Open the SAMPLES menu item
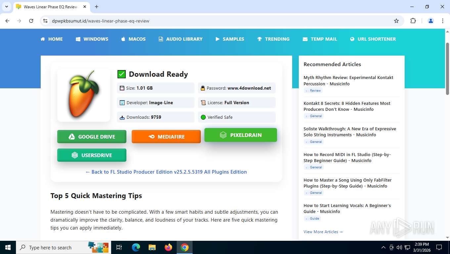Screen dimensions: 450x254 pos(230,39)
